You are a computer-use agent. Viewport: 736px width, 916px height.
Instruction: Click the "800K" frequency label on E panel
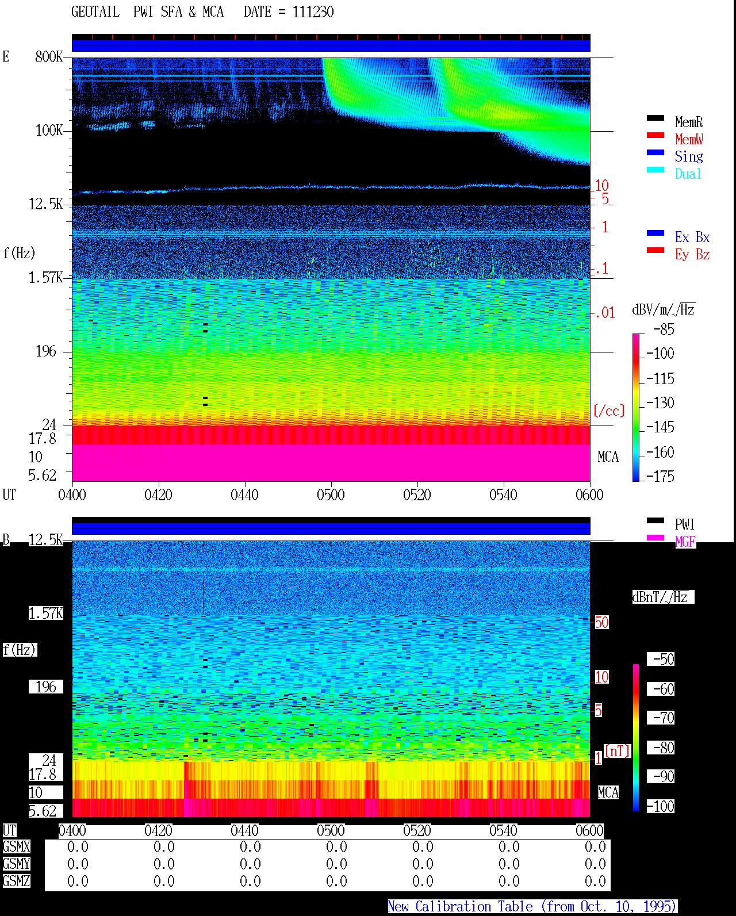[49, 56]
